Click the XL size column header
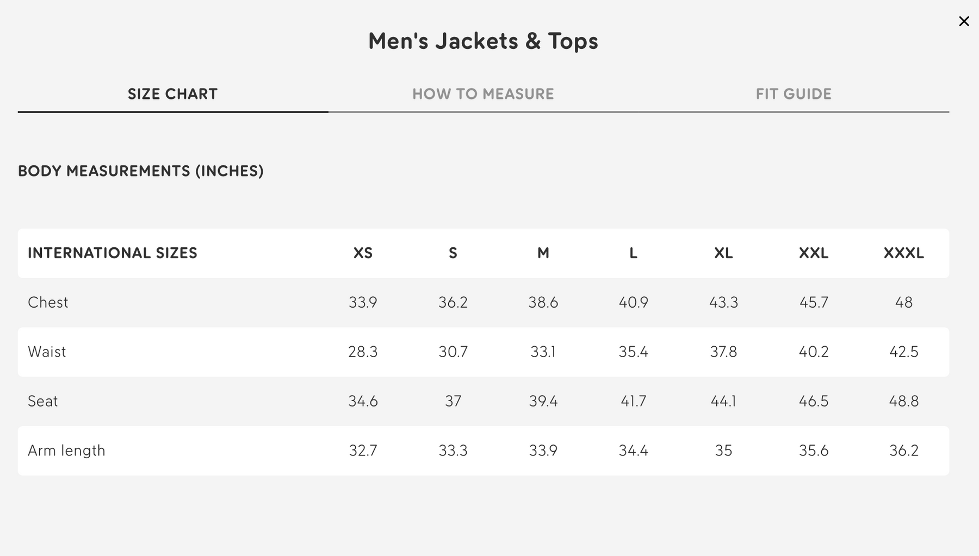 click(723, 253)
